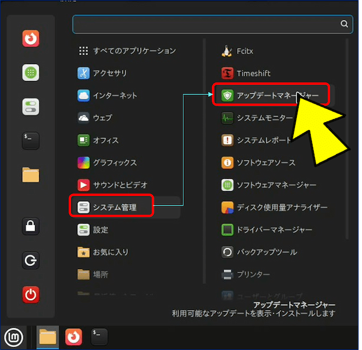Open the インターネット category
The height and width of the screenshot is (350, 362).
point(115,96)
